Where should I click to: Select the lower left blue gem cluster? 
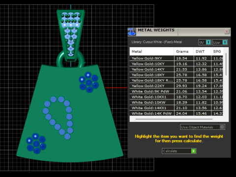click(x=36, y=144)
